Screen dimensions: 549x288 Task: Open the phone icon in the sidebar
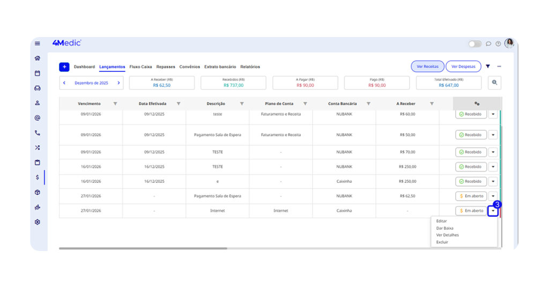(38, 133)
